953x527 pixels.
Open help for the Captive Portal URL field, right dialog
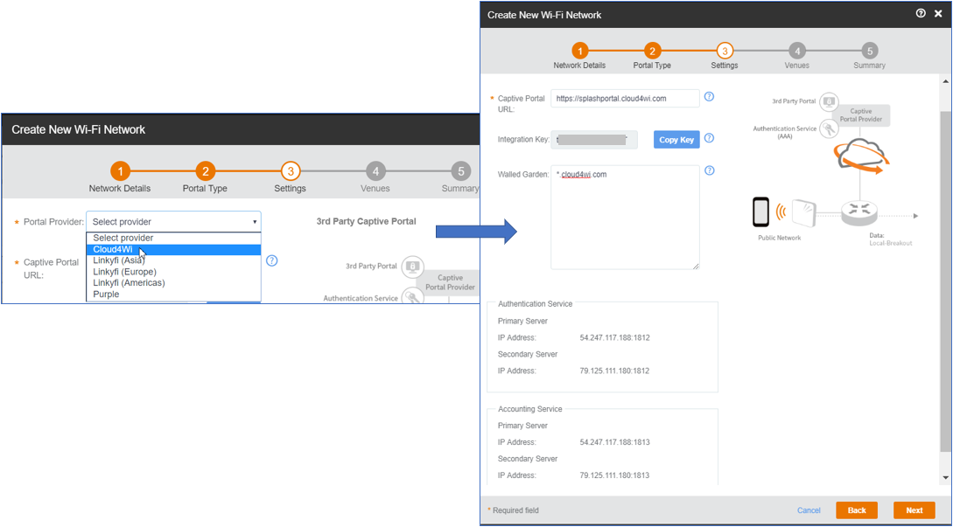[709, 96]
